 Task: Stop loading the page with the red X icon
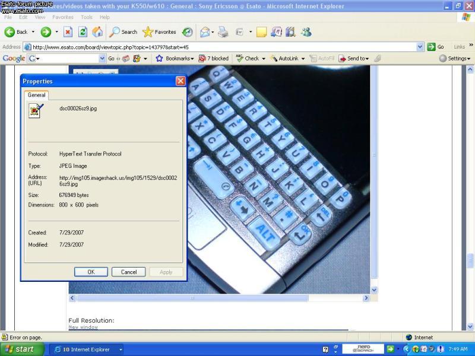tap(68, 32)
